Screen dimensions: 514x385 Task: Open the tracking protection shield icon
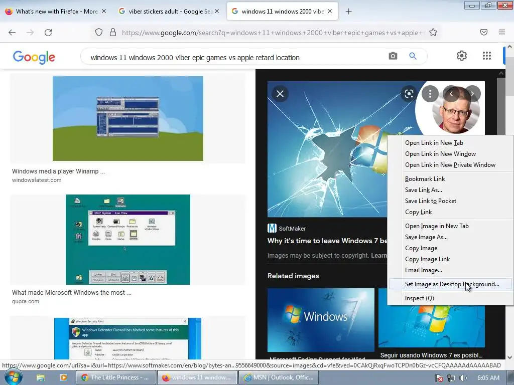point(99,32)
